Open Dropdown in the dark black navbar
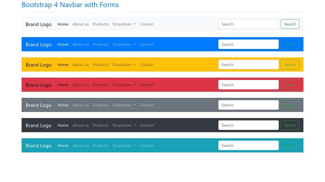325x182 pixels. [x=124, y=125]
